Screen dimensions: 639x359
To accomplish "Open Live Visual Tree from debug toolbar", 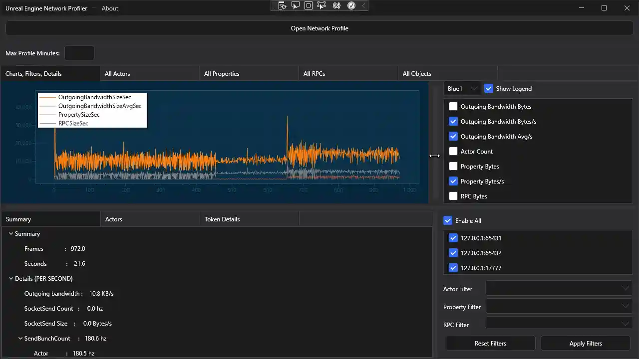I will click(282, 5).
